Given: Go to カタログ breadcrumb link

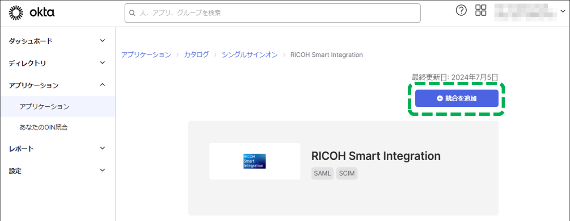Looking at the screenshot, I should [x=196, y=54].
